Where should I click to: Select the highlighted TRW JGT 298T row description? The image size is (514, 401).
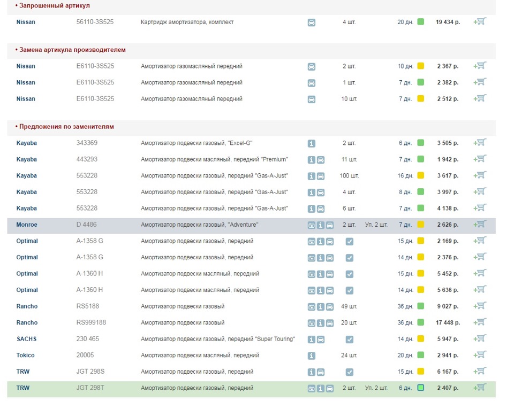[x=196, y=388]
